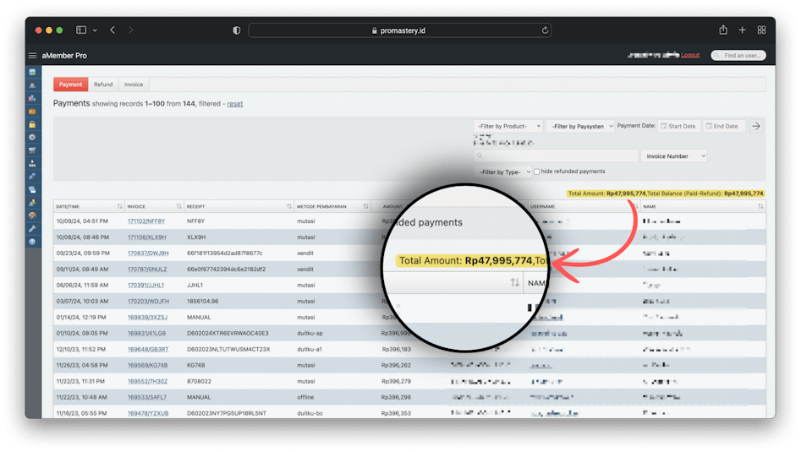Click the wrench icon in the left sidebar
The image size is (801, 452).
(x=32, y=229)
